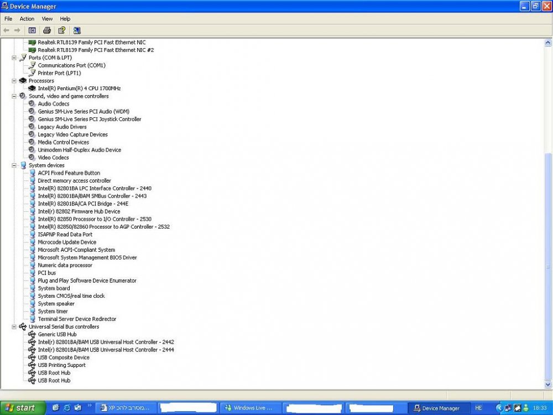This screenshot has width=553, height=415.
Task: Select Terminal Server Device Redirector
Action: tap(77, 319)
